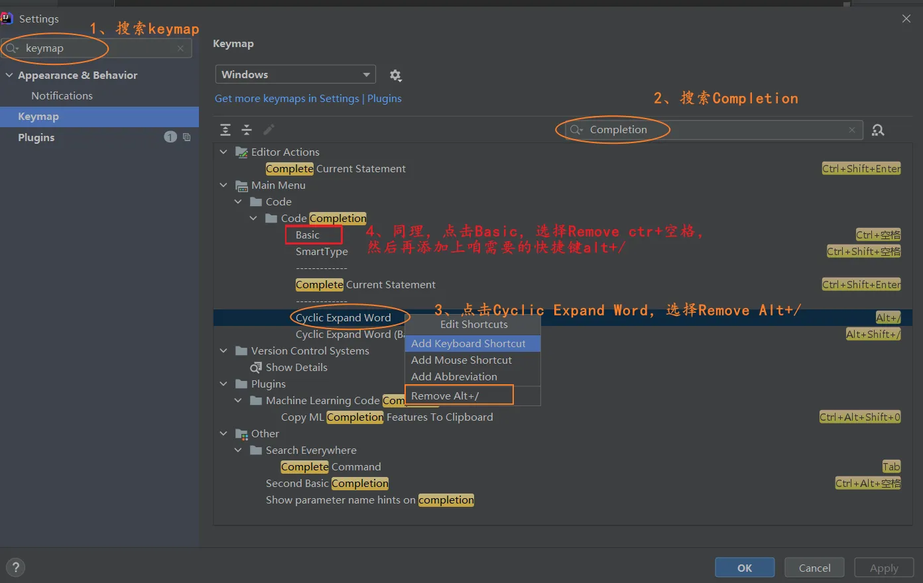Select Cyclic Expand Word (Backward) row

pyautogui.click(x=350, y=335)
